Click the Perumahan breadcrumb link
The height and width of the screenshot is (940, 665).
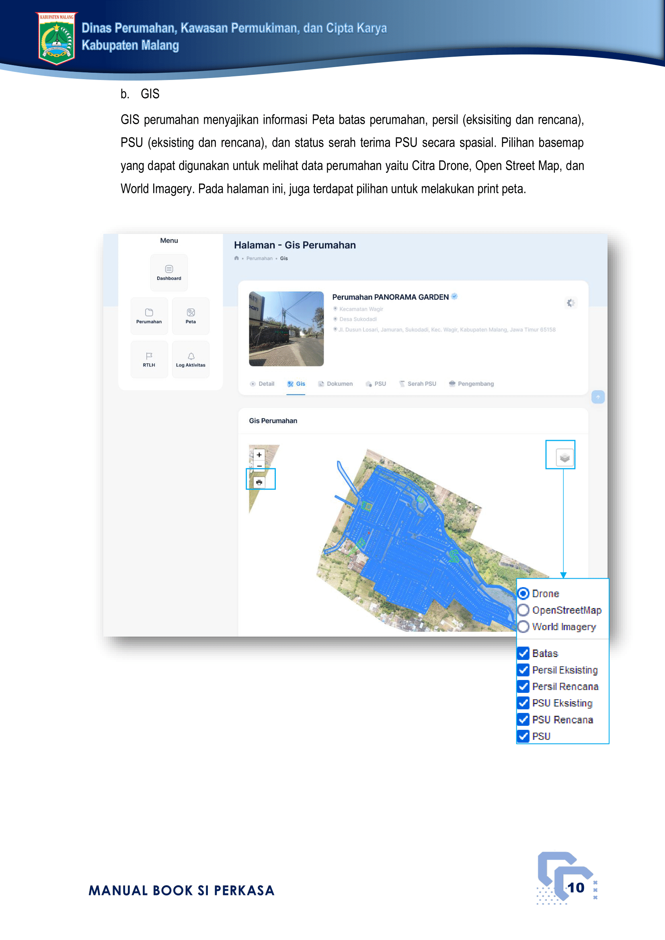(259, 258)
